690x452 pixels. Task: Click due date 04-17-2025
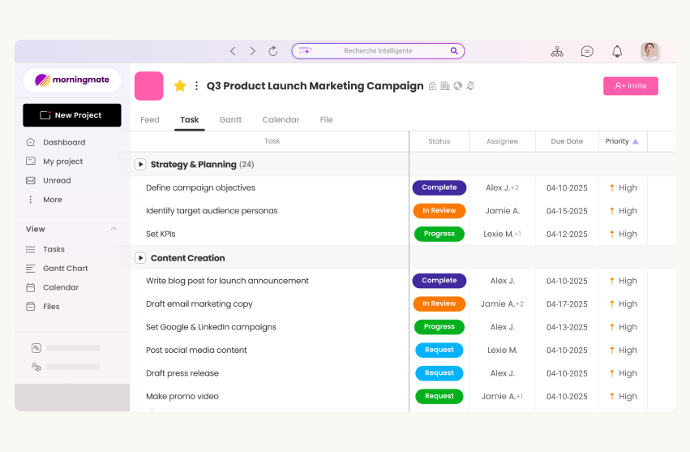tap(567, 304)
